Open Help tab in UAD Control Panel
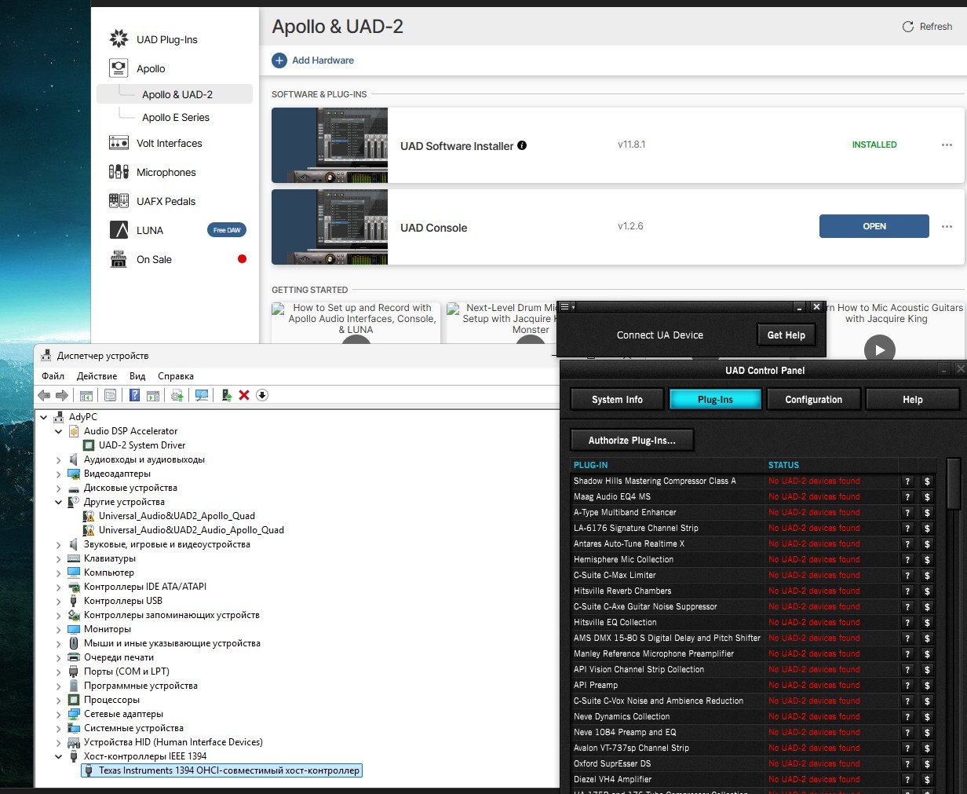The height and width of the screenshot is (794, 967). tap(912, 399)
